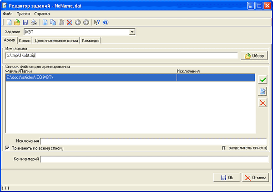
Task: Maximize the Редактор заданий window
Action: click(x=259, y=6)
